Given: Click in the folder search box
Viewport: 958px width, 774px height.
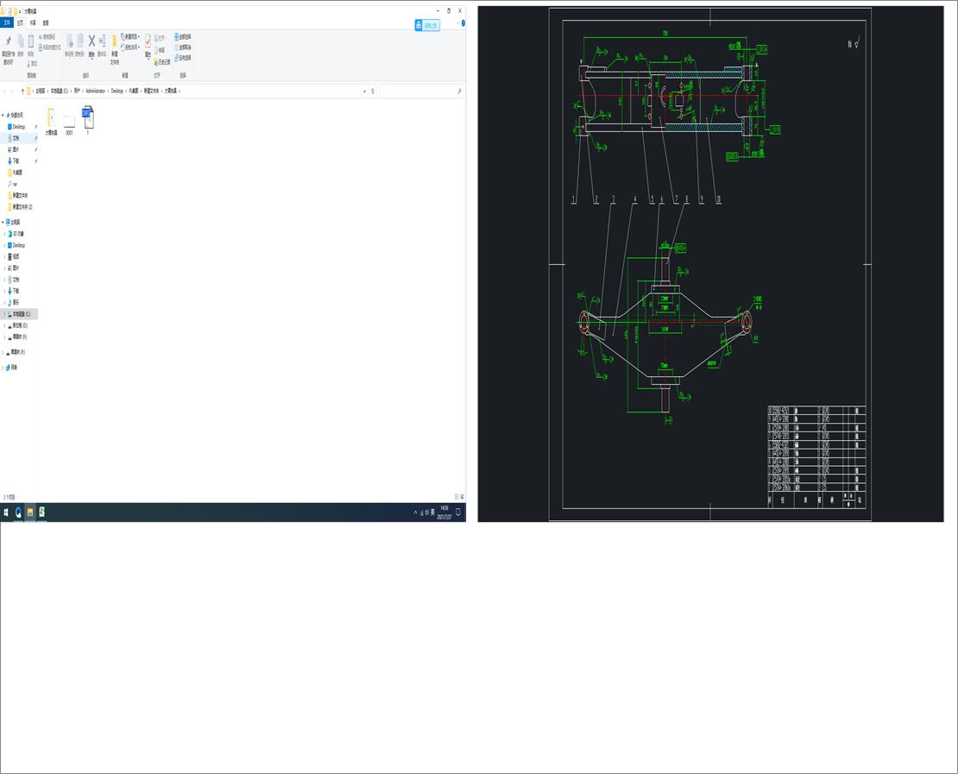Looking at the screenshot, I should pos(419,91).
